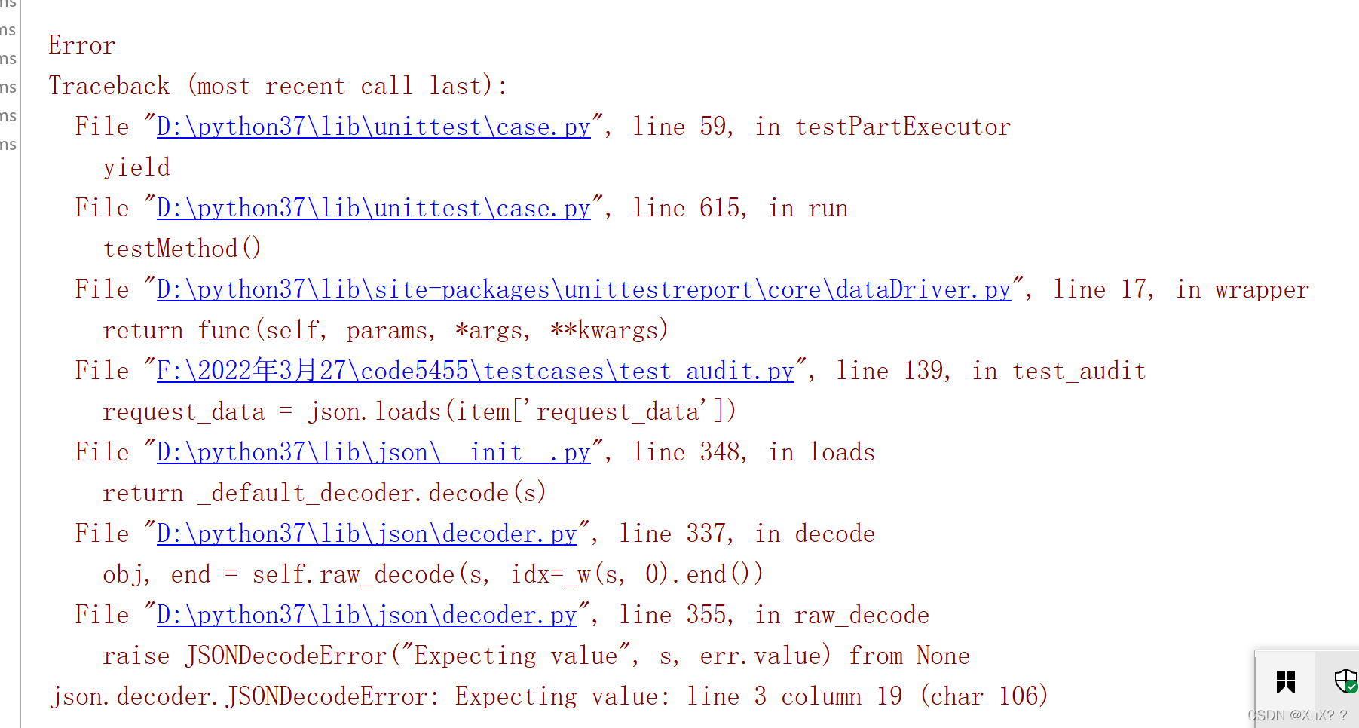Click 'in testPartExecutor' text

[883, 127]
